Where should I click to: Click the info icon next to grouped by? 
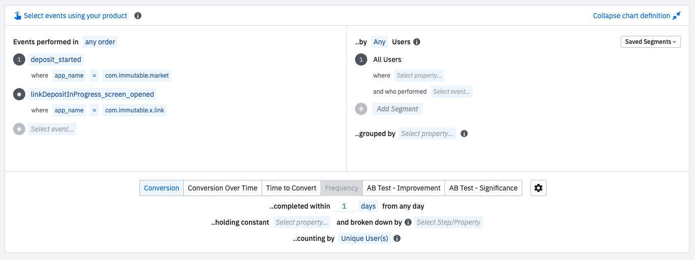[464, 134]
